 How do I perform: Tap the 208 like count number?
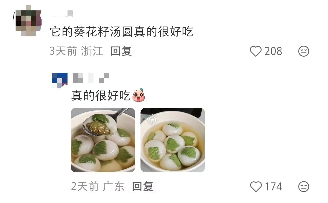(x=273, y=51)
